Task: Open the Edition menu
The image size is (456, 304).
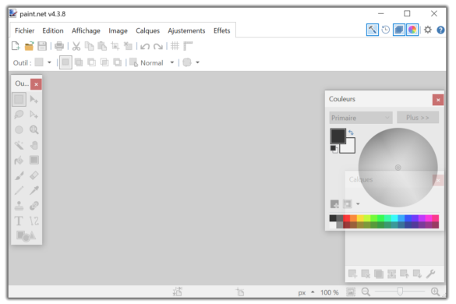Action: (53, 30)
